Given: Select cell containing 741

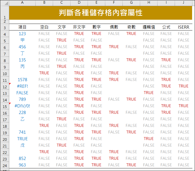Looking at the screenshot, I should (x=22, y=132).
